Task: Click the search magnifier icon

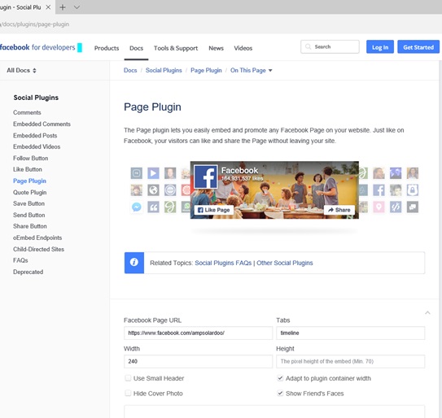Action: point(309,46)
